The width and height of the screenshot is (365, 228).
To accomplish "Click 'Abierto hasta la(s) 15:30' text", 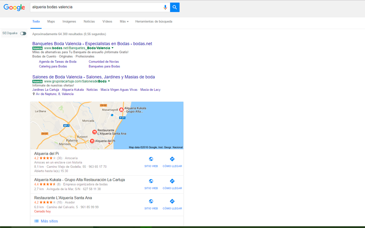I will click(51, 171).
